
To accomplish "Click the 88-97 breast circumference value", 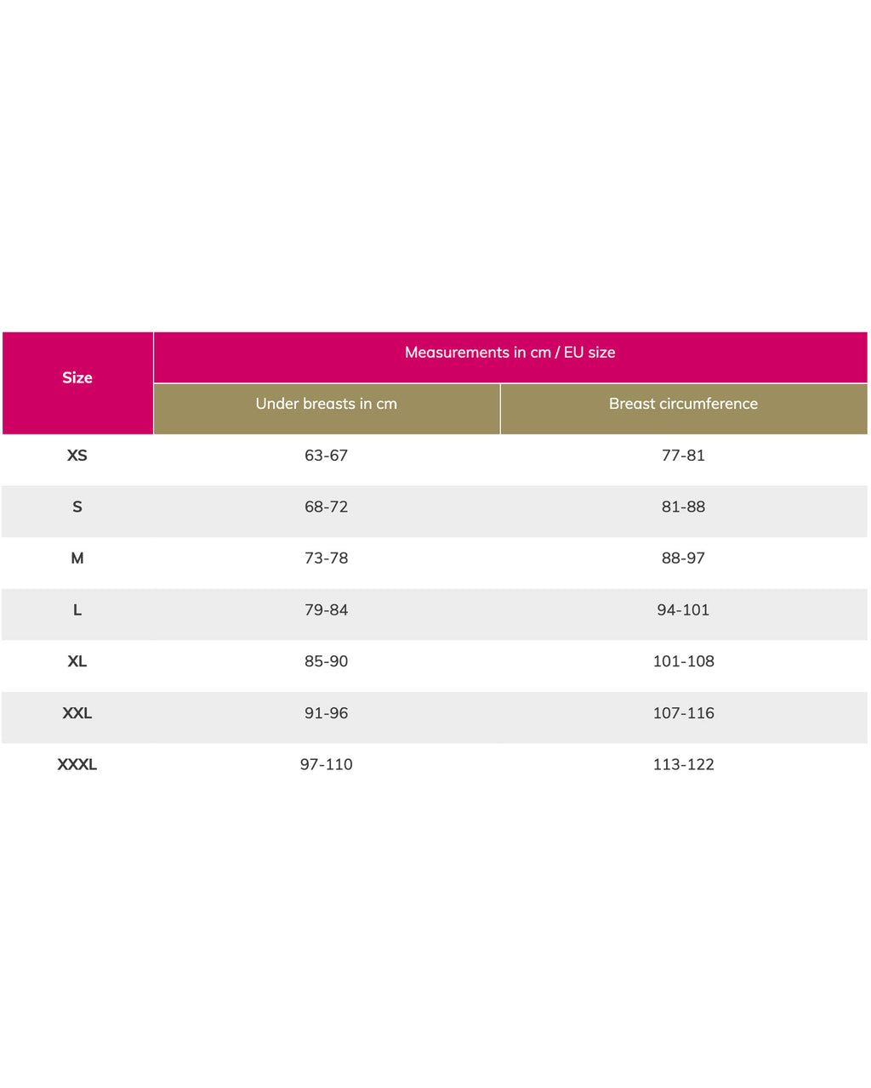I will coord(684,558).
